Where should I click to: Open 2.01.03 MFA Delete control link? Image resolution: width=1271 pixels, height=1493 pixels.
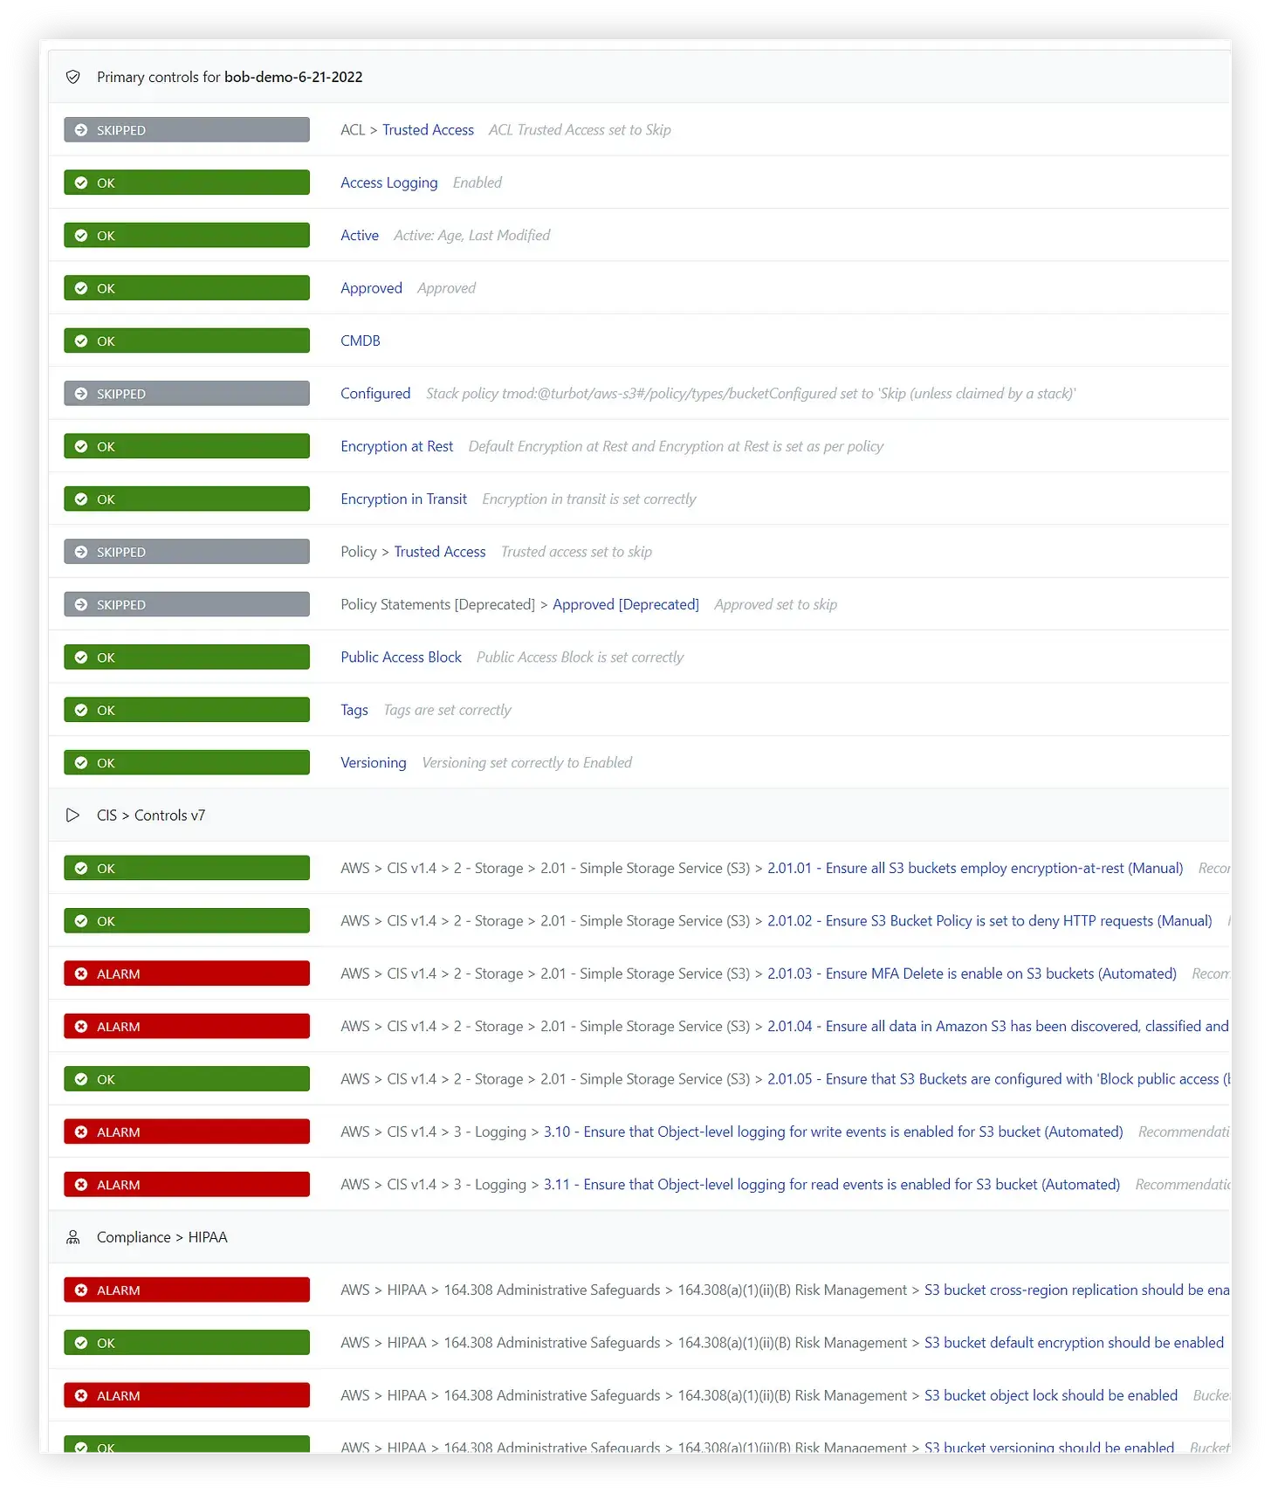[x=972, y=974]
